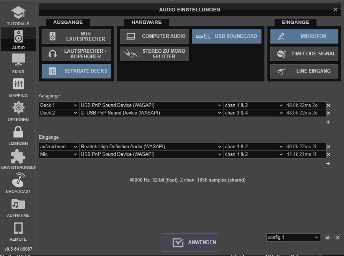Select the Audio settings tab
This screenshot has width=344, height=256.
pyautogui.click(x=18, y=40)
